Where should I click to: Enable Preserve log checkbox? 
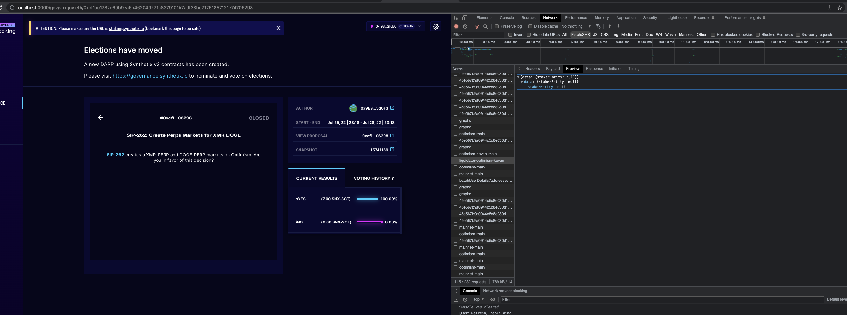(x=497, y=26)
